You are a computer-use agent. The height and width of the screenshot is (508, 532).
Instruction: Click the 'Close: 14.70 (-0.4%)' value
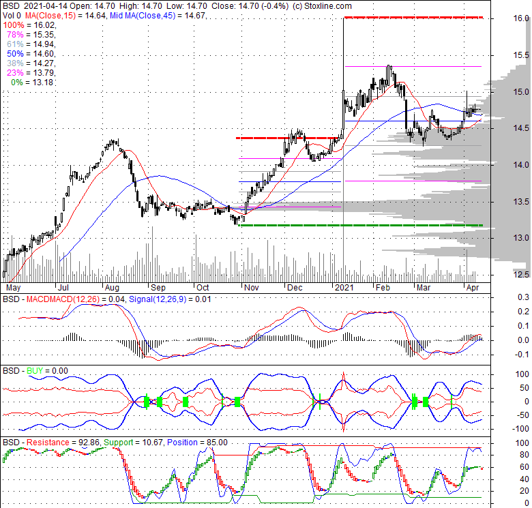tap(250, 6)
